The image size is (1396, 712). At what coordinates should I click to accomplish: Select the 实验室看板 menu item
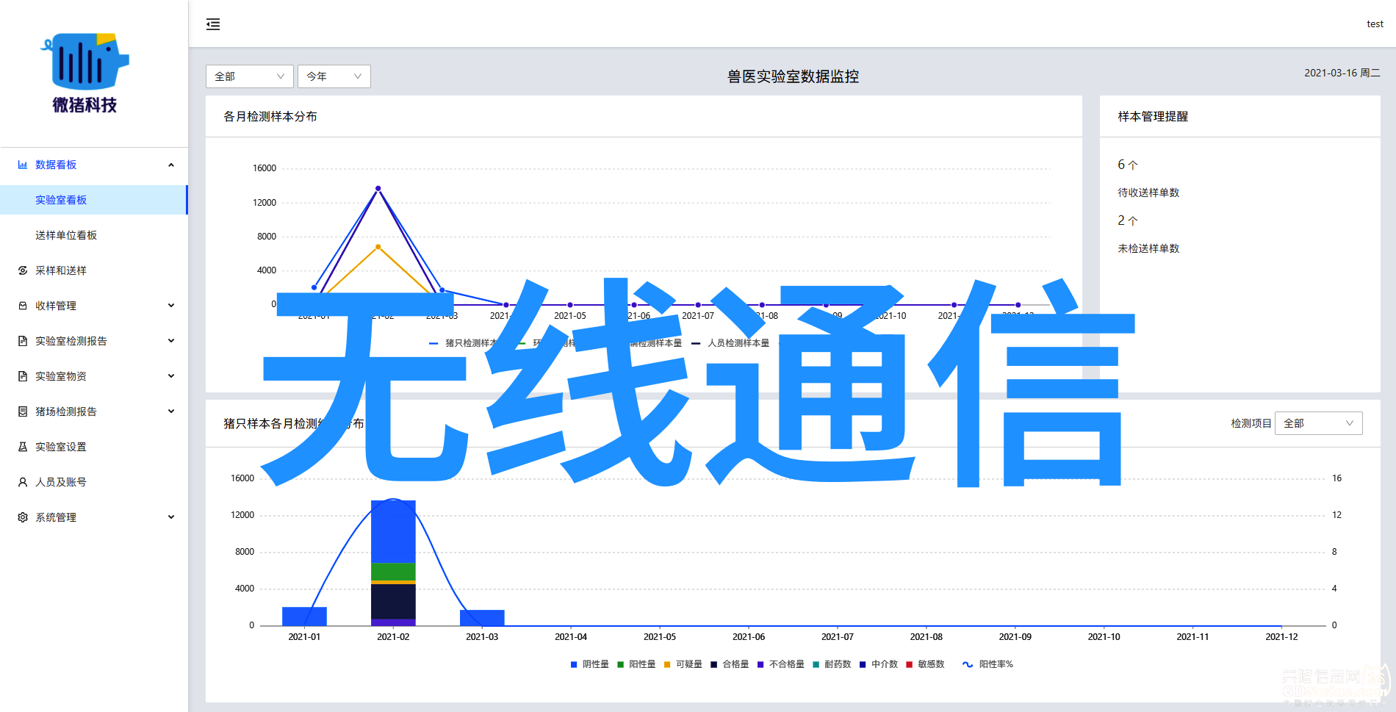[61, 200]
